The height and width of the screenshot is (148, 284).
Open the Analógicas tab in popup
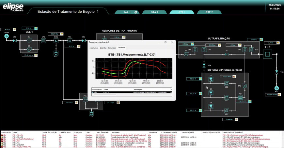[x=94, y=48]
